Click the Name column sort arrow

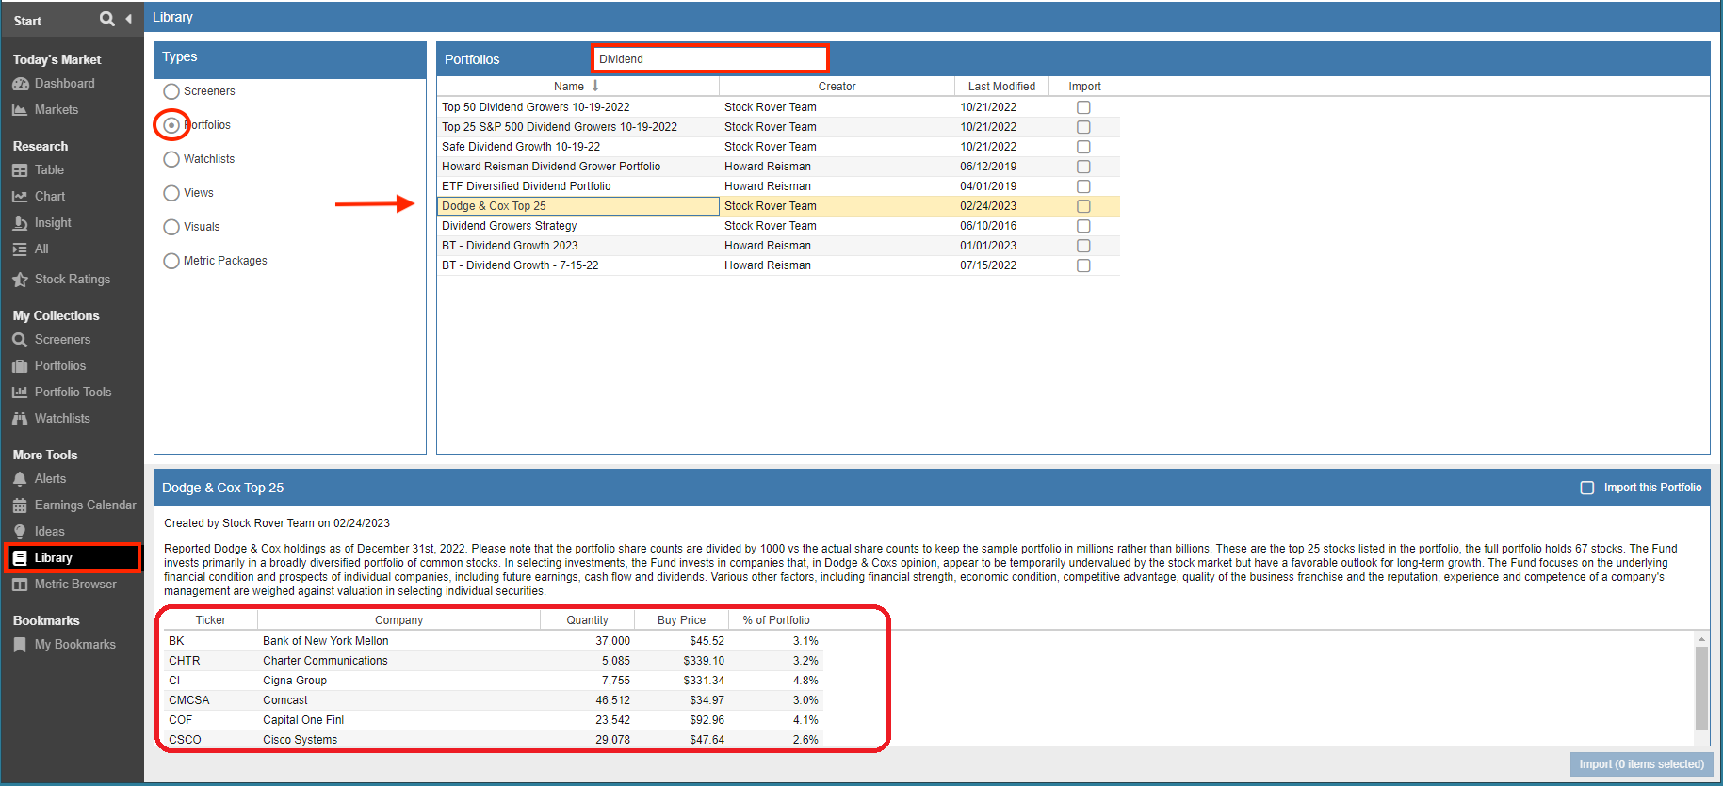pos(595,86)
